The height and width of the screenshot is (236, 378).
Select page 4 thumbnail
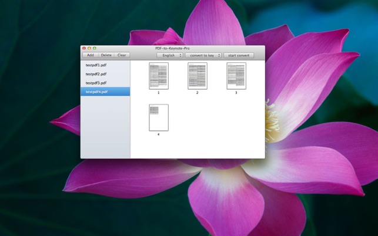pos(159,117)
